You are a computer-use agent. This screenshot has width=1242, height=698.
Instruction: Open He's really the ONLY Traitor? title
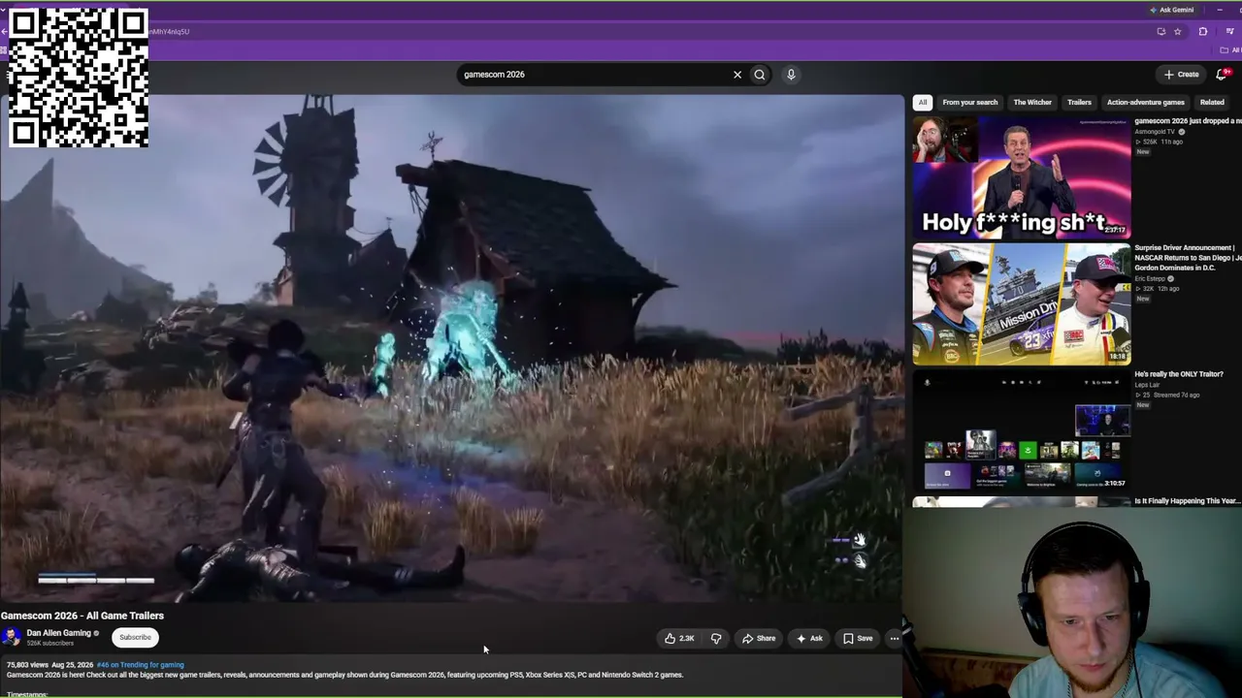point(1179,374)
